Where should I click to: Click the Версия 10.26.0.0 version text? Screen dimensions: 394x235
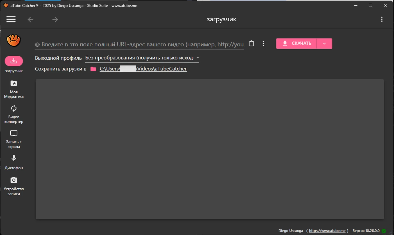pyautogui.click(x=366, y=231)
